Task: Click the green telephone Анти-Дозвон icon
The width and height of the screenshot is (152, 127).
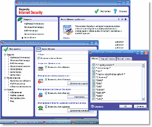Action: point(41,108)
